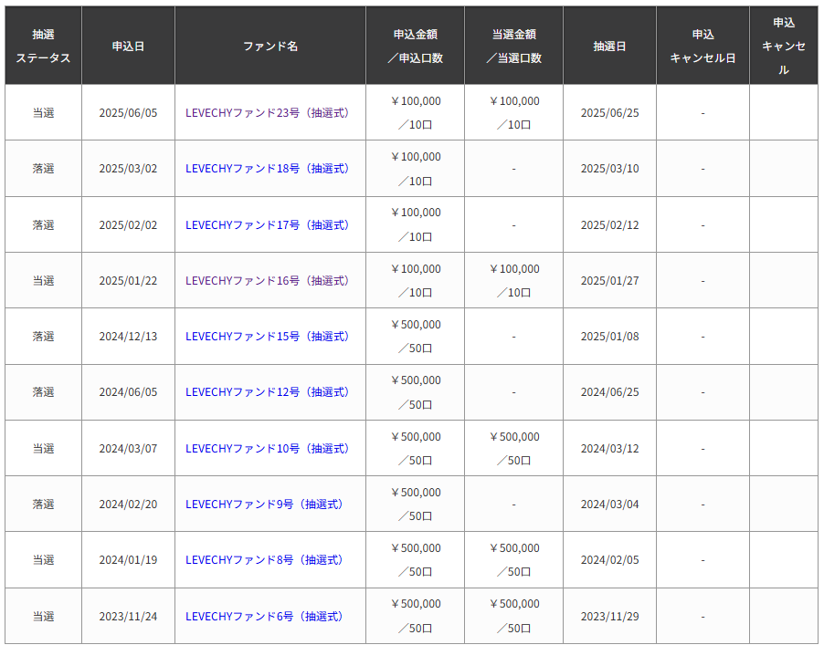Click 当選 status in ファンド10号 row

(43, 448)
